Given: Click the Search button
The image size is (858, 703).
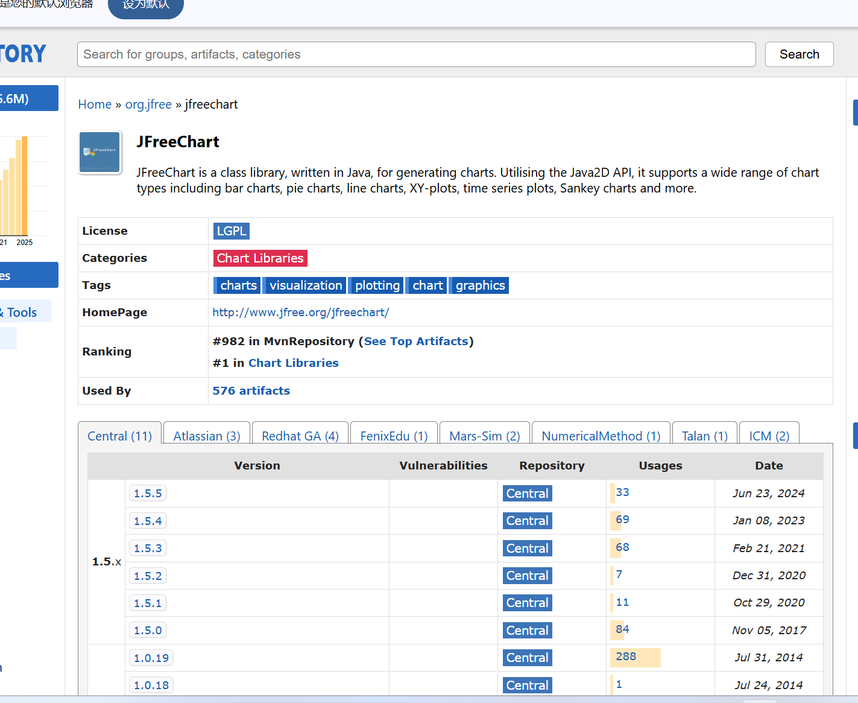Looking at the screenshot, I should [x=799, y=54].
